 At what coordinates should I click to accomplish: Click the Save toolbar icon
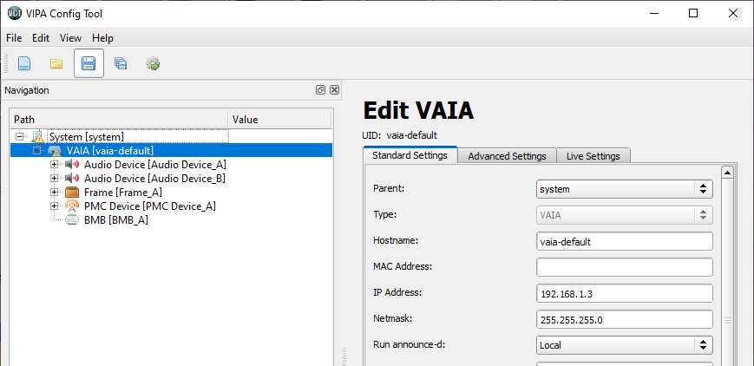(x=89, y=63)
